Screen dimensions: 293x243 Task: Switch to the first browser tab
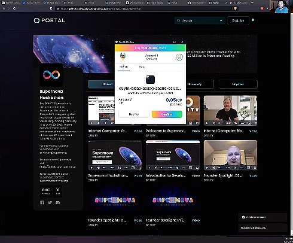click(x=11, y=3)
